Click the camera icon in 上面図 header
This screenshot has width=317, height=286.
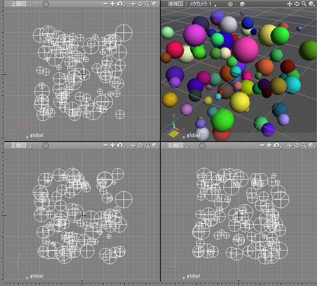coord(120,4)
